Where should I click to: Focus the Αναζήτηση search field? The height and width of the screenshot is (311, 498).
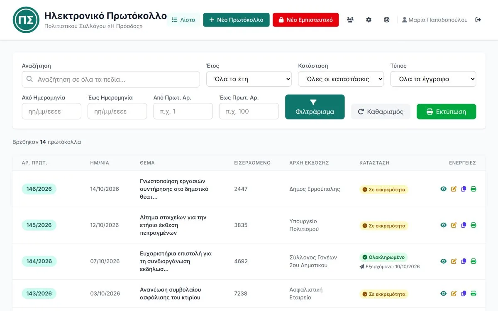[111, 79]
